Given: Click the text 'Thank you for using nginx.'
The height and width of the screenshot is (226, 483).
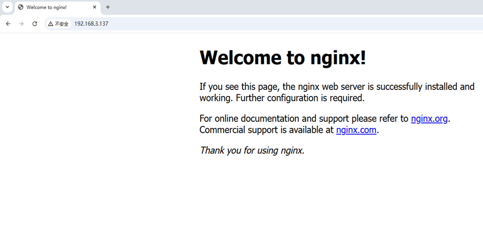Looking at the screenshot, I should tap(252, 151).
